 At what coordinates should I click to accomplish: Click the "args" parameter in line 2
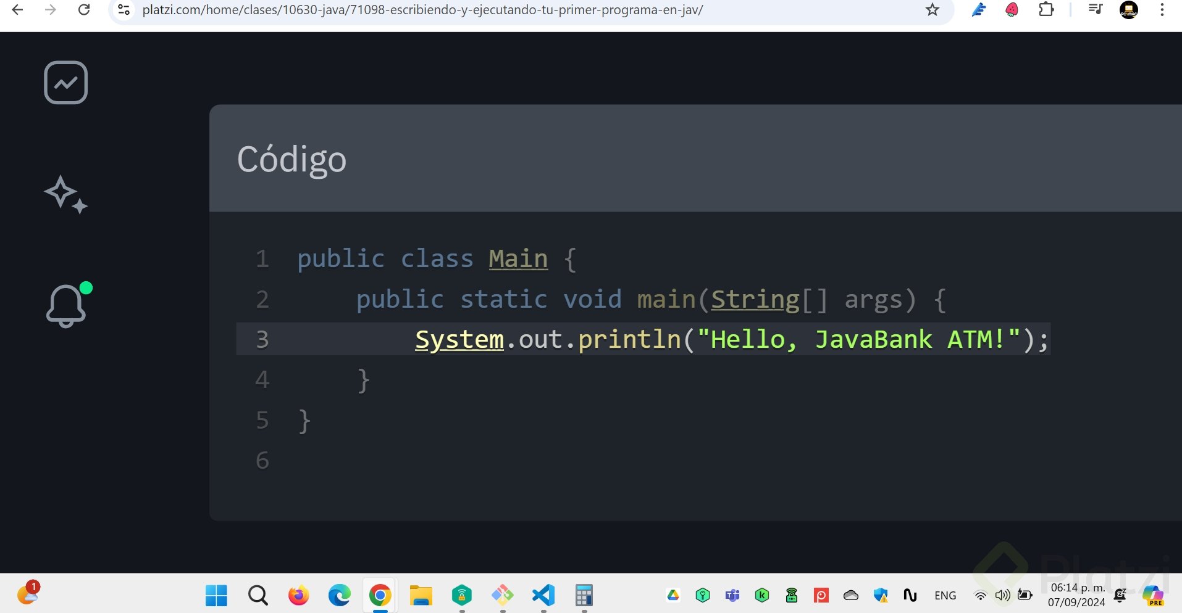pos(873,299)
